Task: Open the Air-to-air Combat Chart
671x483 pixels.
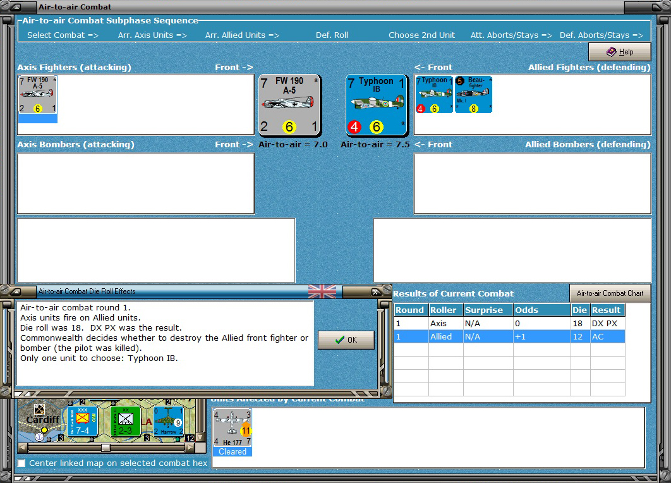Action: click(x=610, y=293)
